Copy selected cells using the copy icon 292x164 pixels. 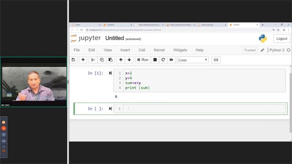102,60
